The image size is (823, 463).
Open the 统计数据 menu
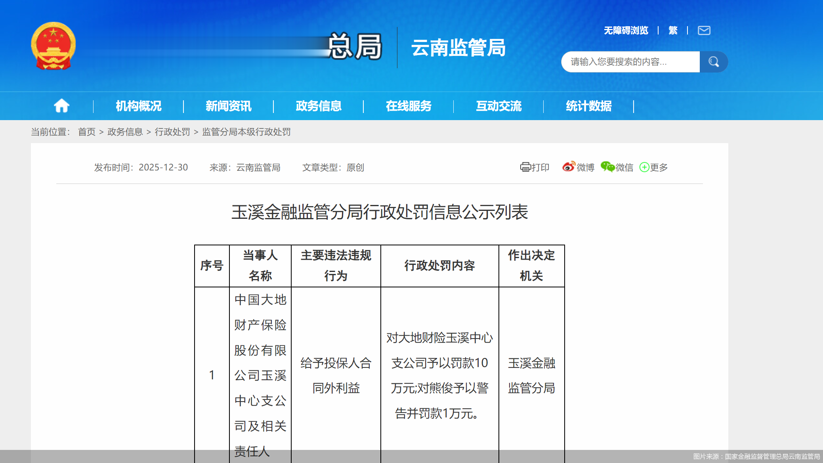coord(588,106)
